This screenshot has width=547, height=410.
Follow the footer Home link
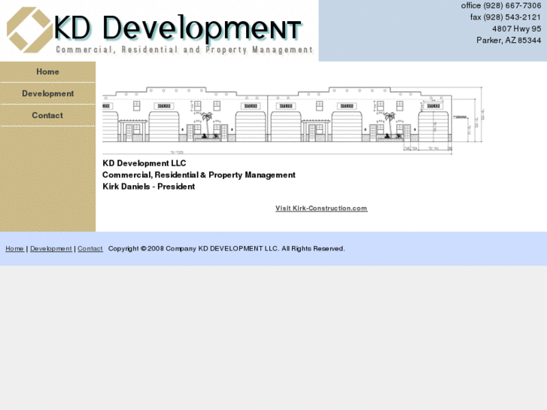14,248
